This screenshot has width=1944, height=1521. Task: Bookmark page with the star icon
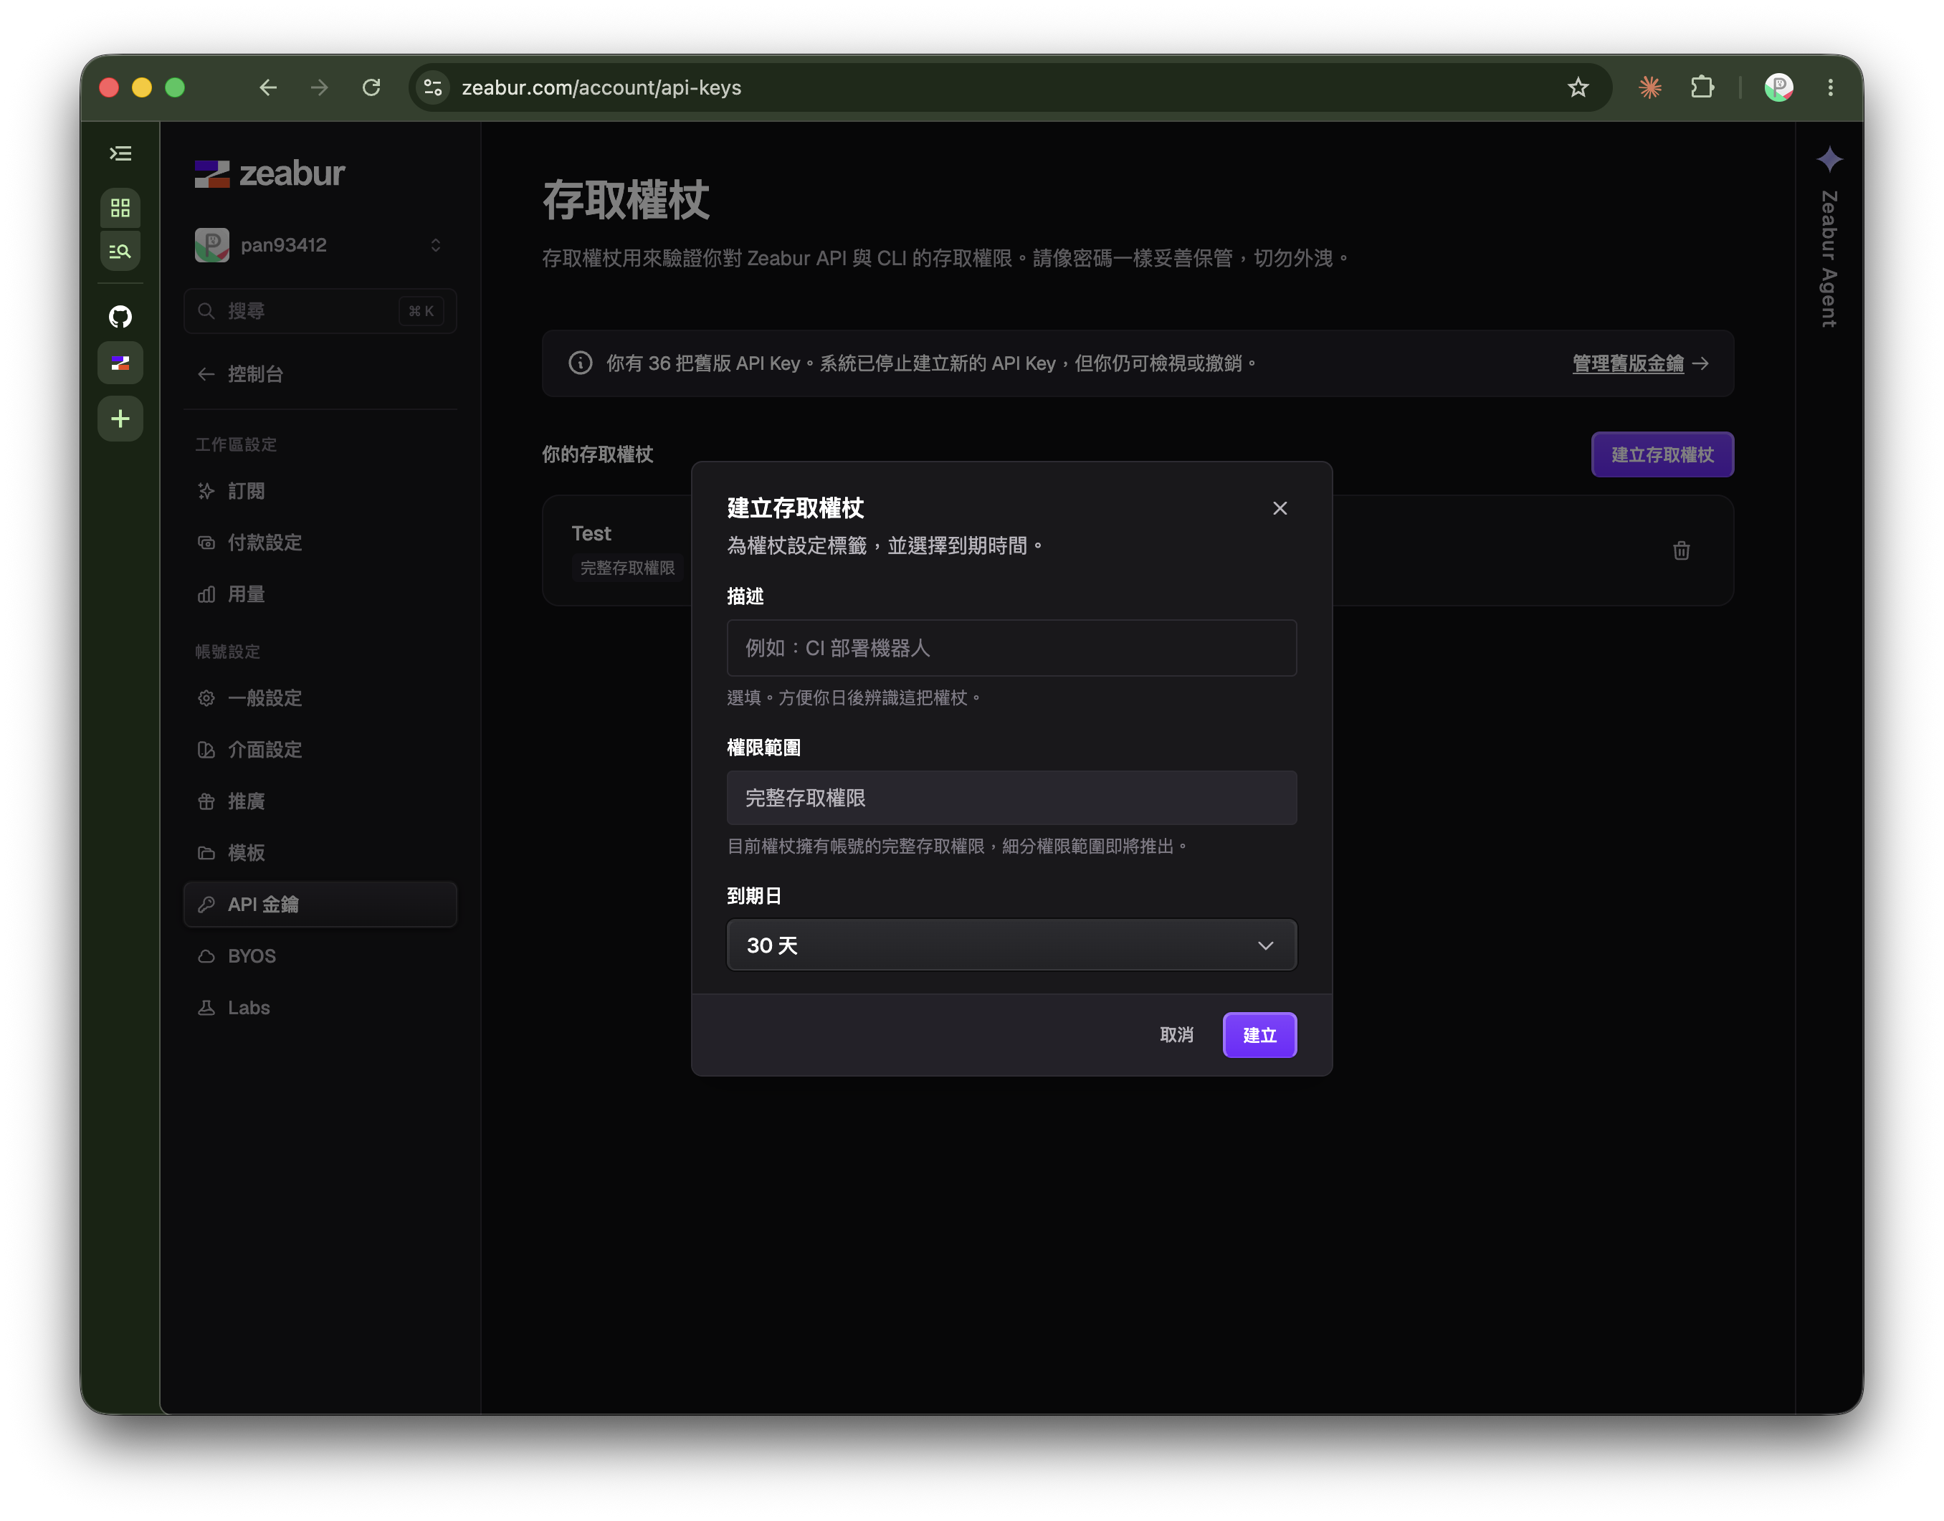[1578, 87]
